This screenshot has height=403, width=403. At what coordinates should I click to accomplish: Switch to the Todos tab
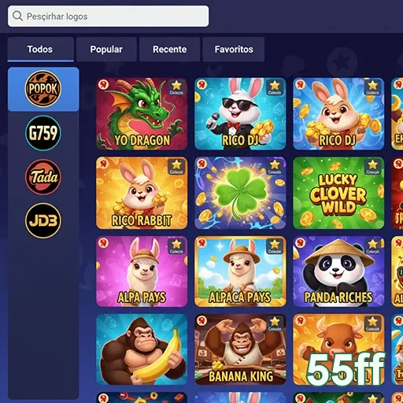(40, 50)
